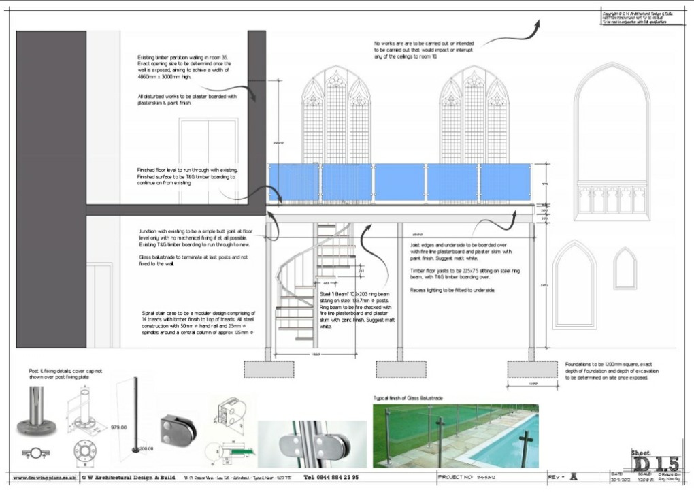
Task: Click the 'Joist edges and underside' note
Action: click(461, 252)
